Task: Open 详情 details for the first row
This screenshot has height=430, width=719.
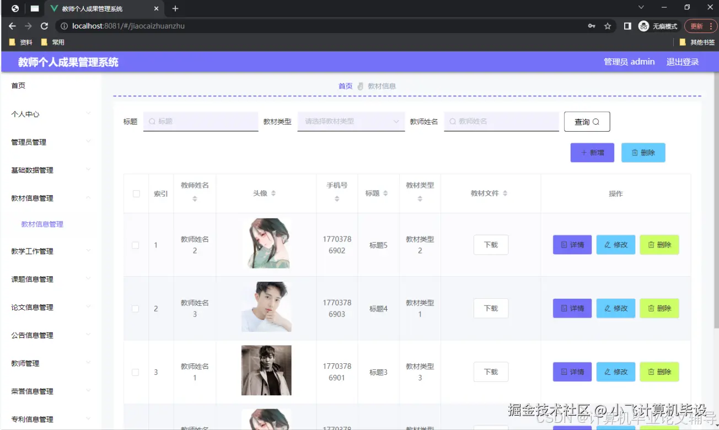Action: pyautogui.click(x=572, y=244)
